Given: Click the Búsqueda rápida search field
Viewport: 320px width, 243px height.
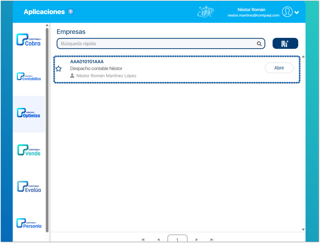Looking at the screenshot, I should click(x=161, y=44).
